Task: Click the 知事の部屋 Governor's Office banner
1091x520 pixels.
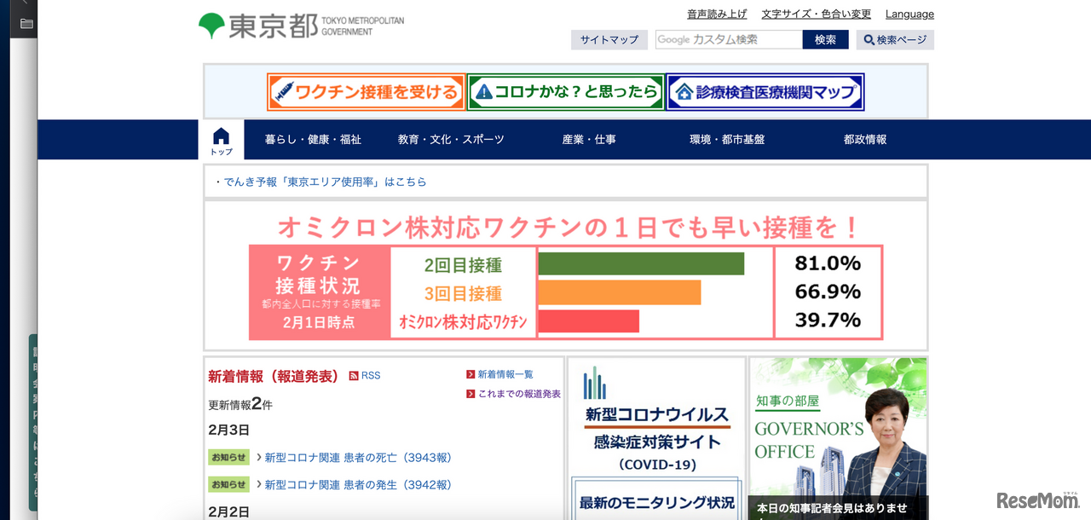Action: [x=837, y=426]
